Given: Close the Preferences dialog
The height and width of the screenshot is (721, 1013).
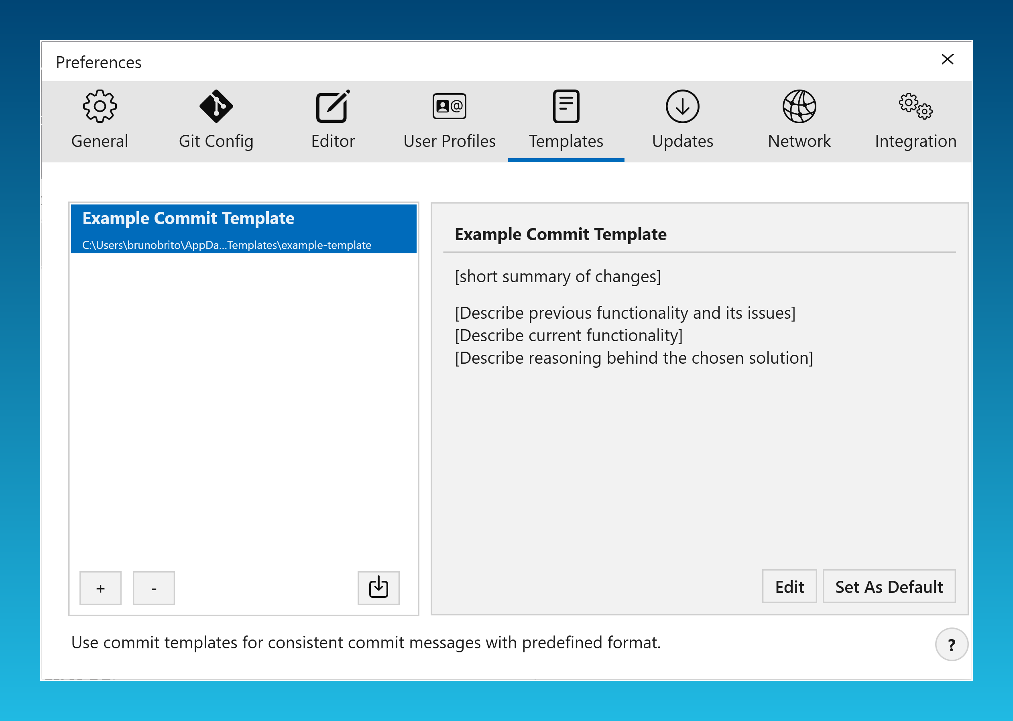Looking at the screenshot, I should [x=948, y=59].
